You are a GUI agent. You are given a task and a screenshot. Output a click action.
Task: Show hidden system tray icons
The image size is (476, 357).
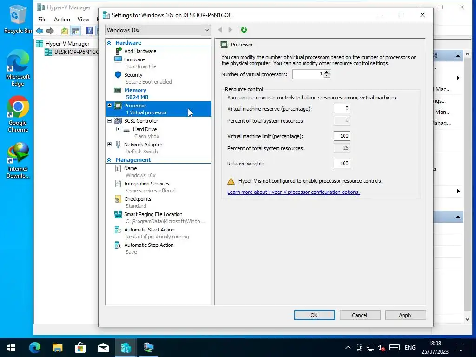348,348
